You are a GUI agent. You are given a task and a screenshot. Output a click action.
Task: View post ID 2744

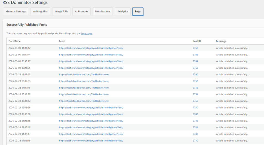point(195,127)
